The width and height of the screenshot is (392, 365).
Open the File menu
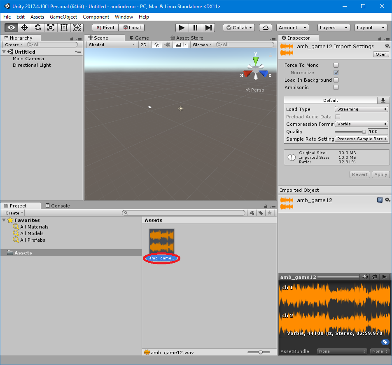[7, 17]
